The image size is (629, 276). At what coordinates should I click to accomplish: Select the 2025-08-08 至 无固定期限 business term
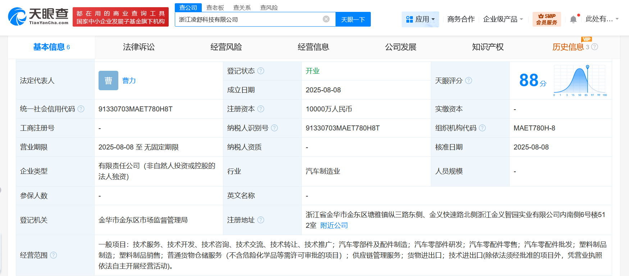(138, 147)
